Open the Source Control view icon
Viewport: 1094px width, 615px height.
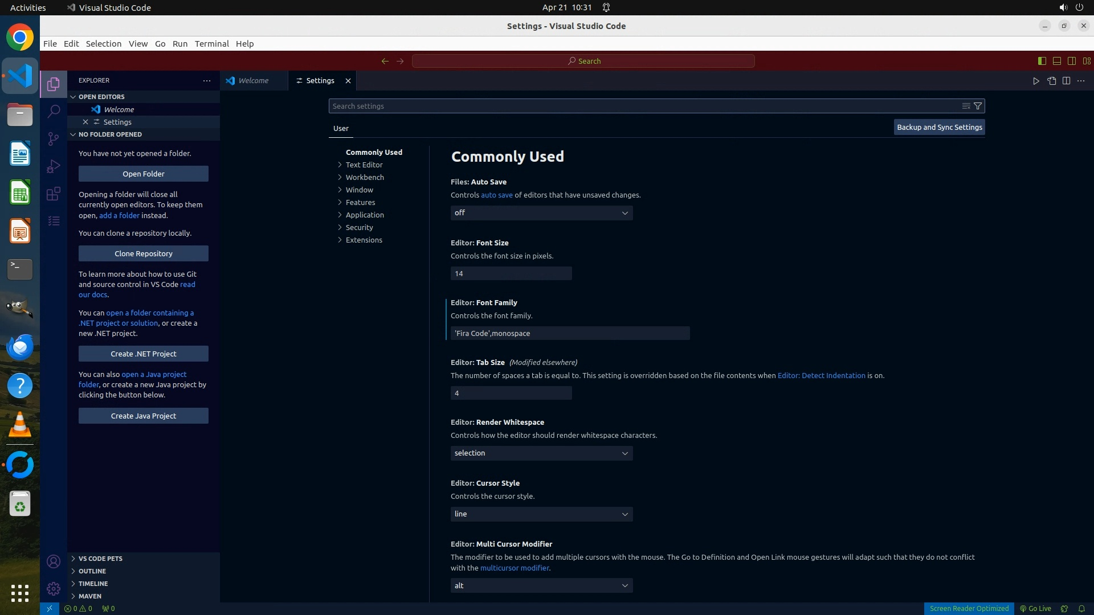coord(54,139)
